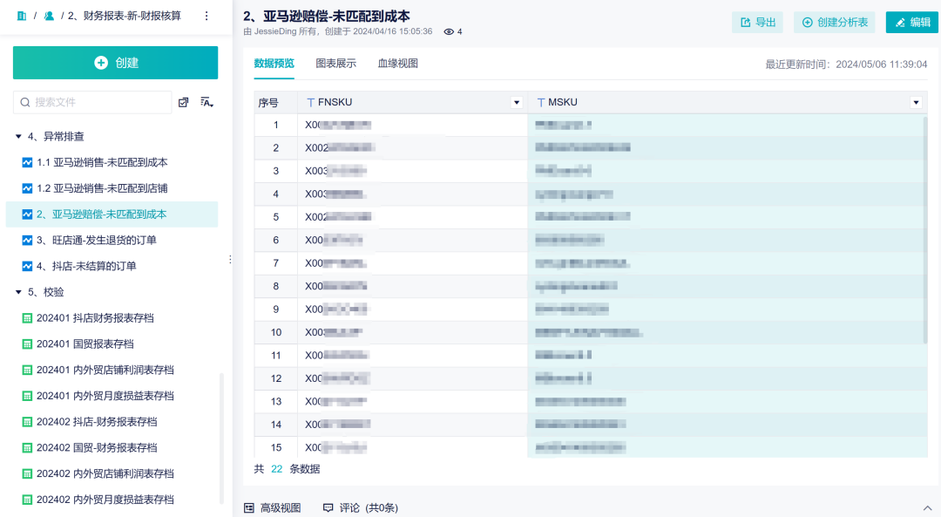Click table icon of 202401 抖店财务报表存档
This screenshot has width=941, height=517.
27,318
